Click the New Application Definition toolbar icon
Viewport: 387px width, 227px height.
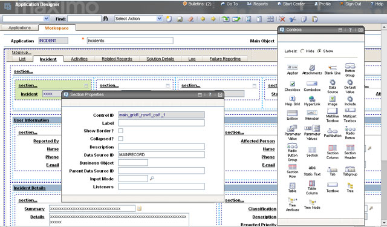coord(169,19)
